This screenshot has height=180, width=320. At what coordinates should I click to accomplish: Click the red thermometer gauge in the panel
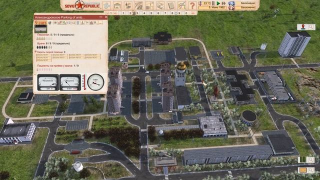tap(84, 82)
